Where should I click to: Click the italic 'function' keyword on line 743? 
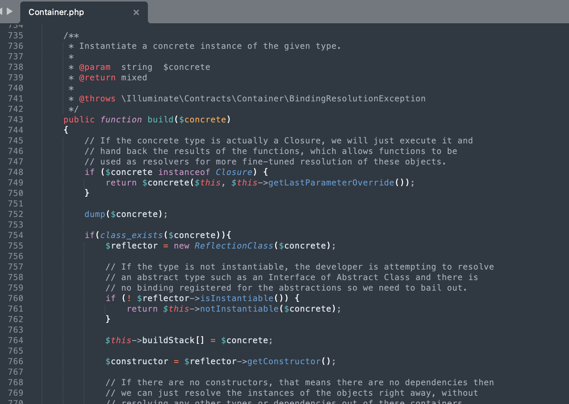pos(121,119)
